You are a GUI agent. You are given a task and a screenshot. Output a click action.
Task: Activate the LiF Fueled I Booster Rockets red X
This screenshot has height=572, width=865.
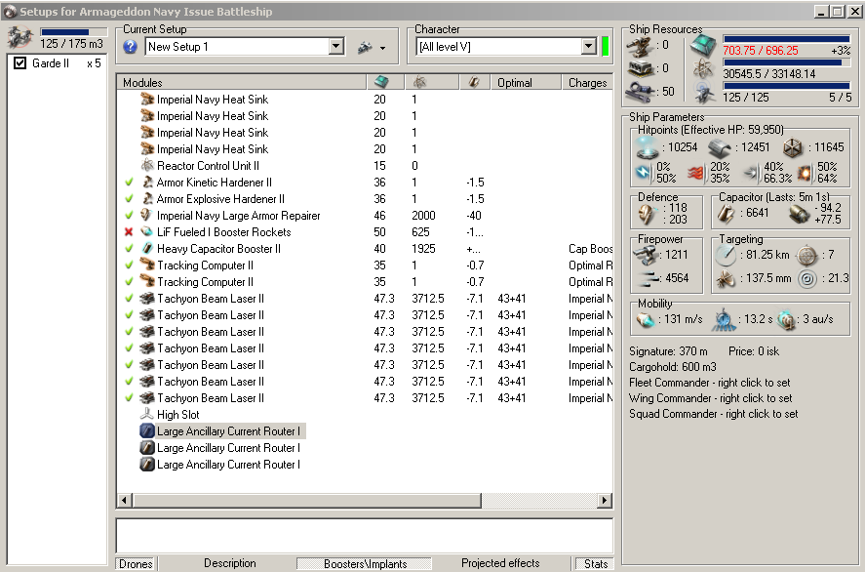(129, 232)
